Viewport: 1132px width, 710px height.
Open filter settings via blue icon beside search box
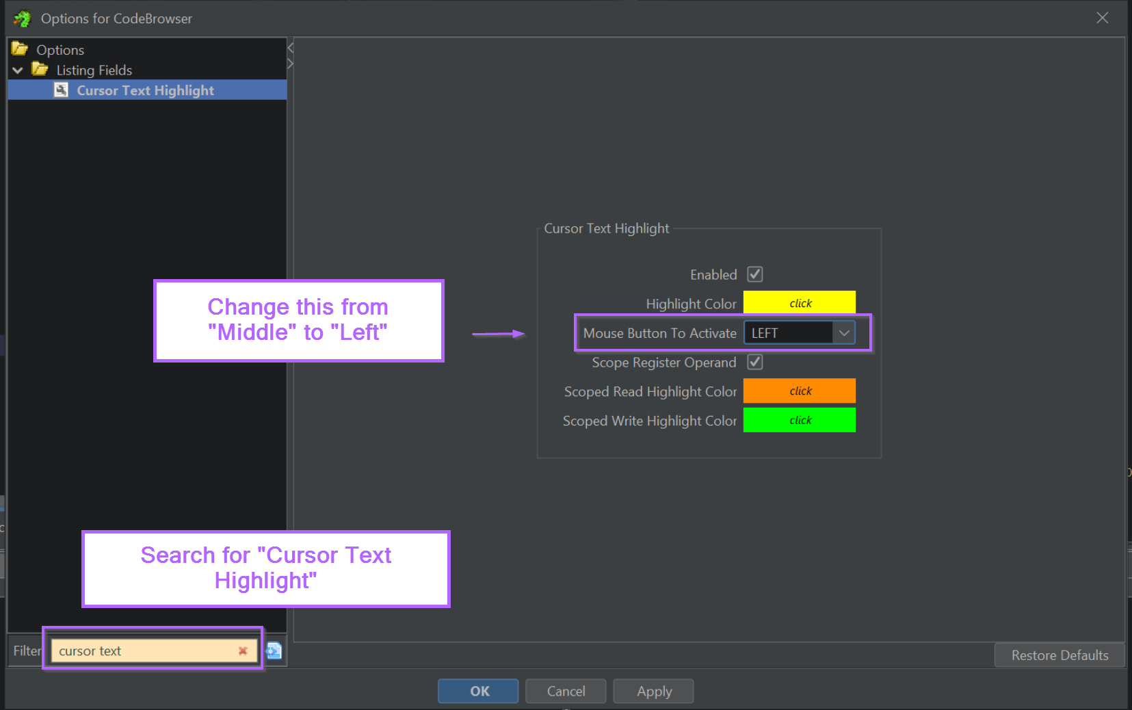click(x=273, y=650)
